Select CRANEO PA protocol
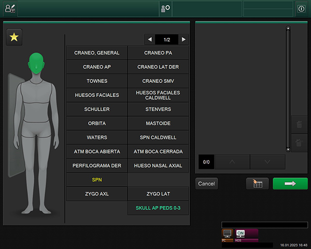The image size is (311, 249). click(x=158, y=53)
